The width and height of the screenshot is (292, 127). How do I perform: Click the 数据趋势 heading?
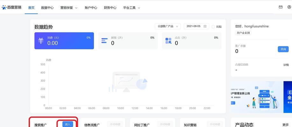pos(44,27)
